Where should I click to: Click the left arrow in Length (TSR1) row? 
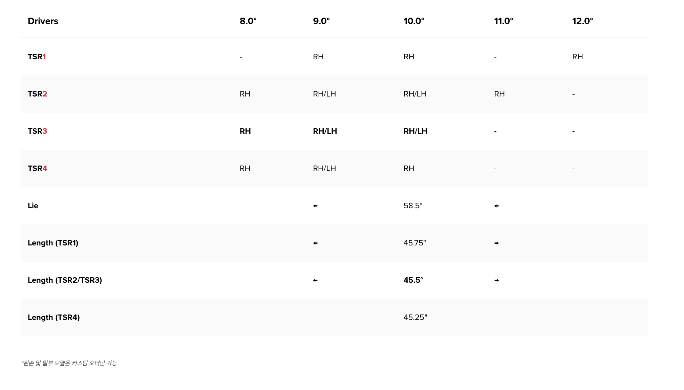pos(315,243)
